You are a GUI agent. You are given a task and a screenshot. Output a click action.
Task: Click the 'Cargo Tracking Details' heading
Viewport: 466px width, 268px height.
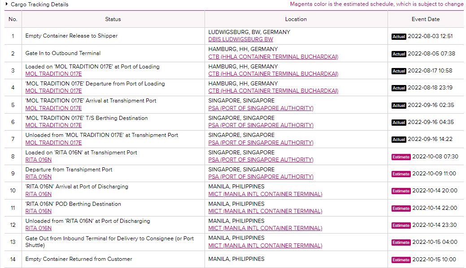coord(39,4)
